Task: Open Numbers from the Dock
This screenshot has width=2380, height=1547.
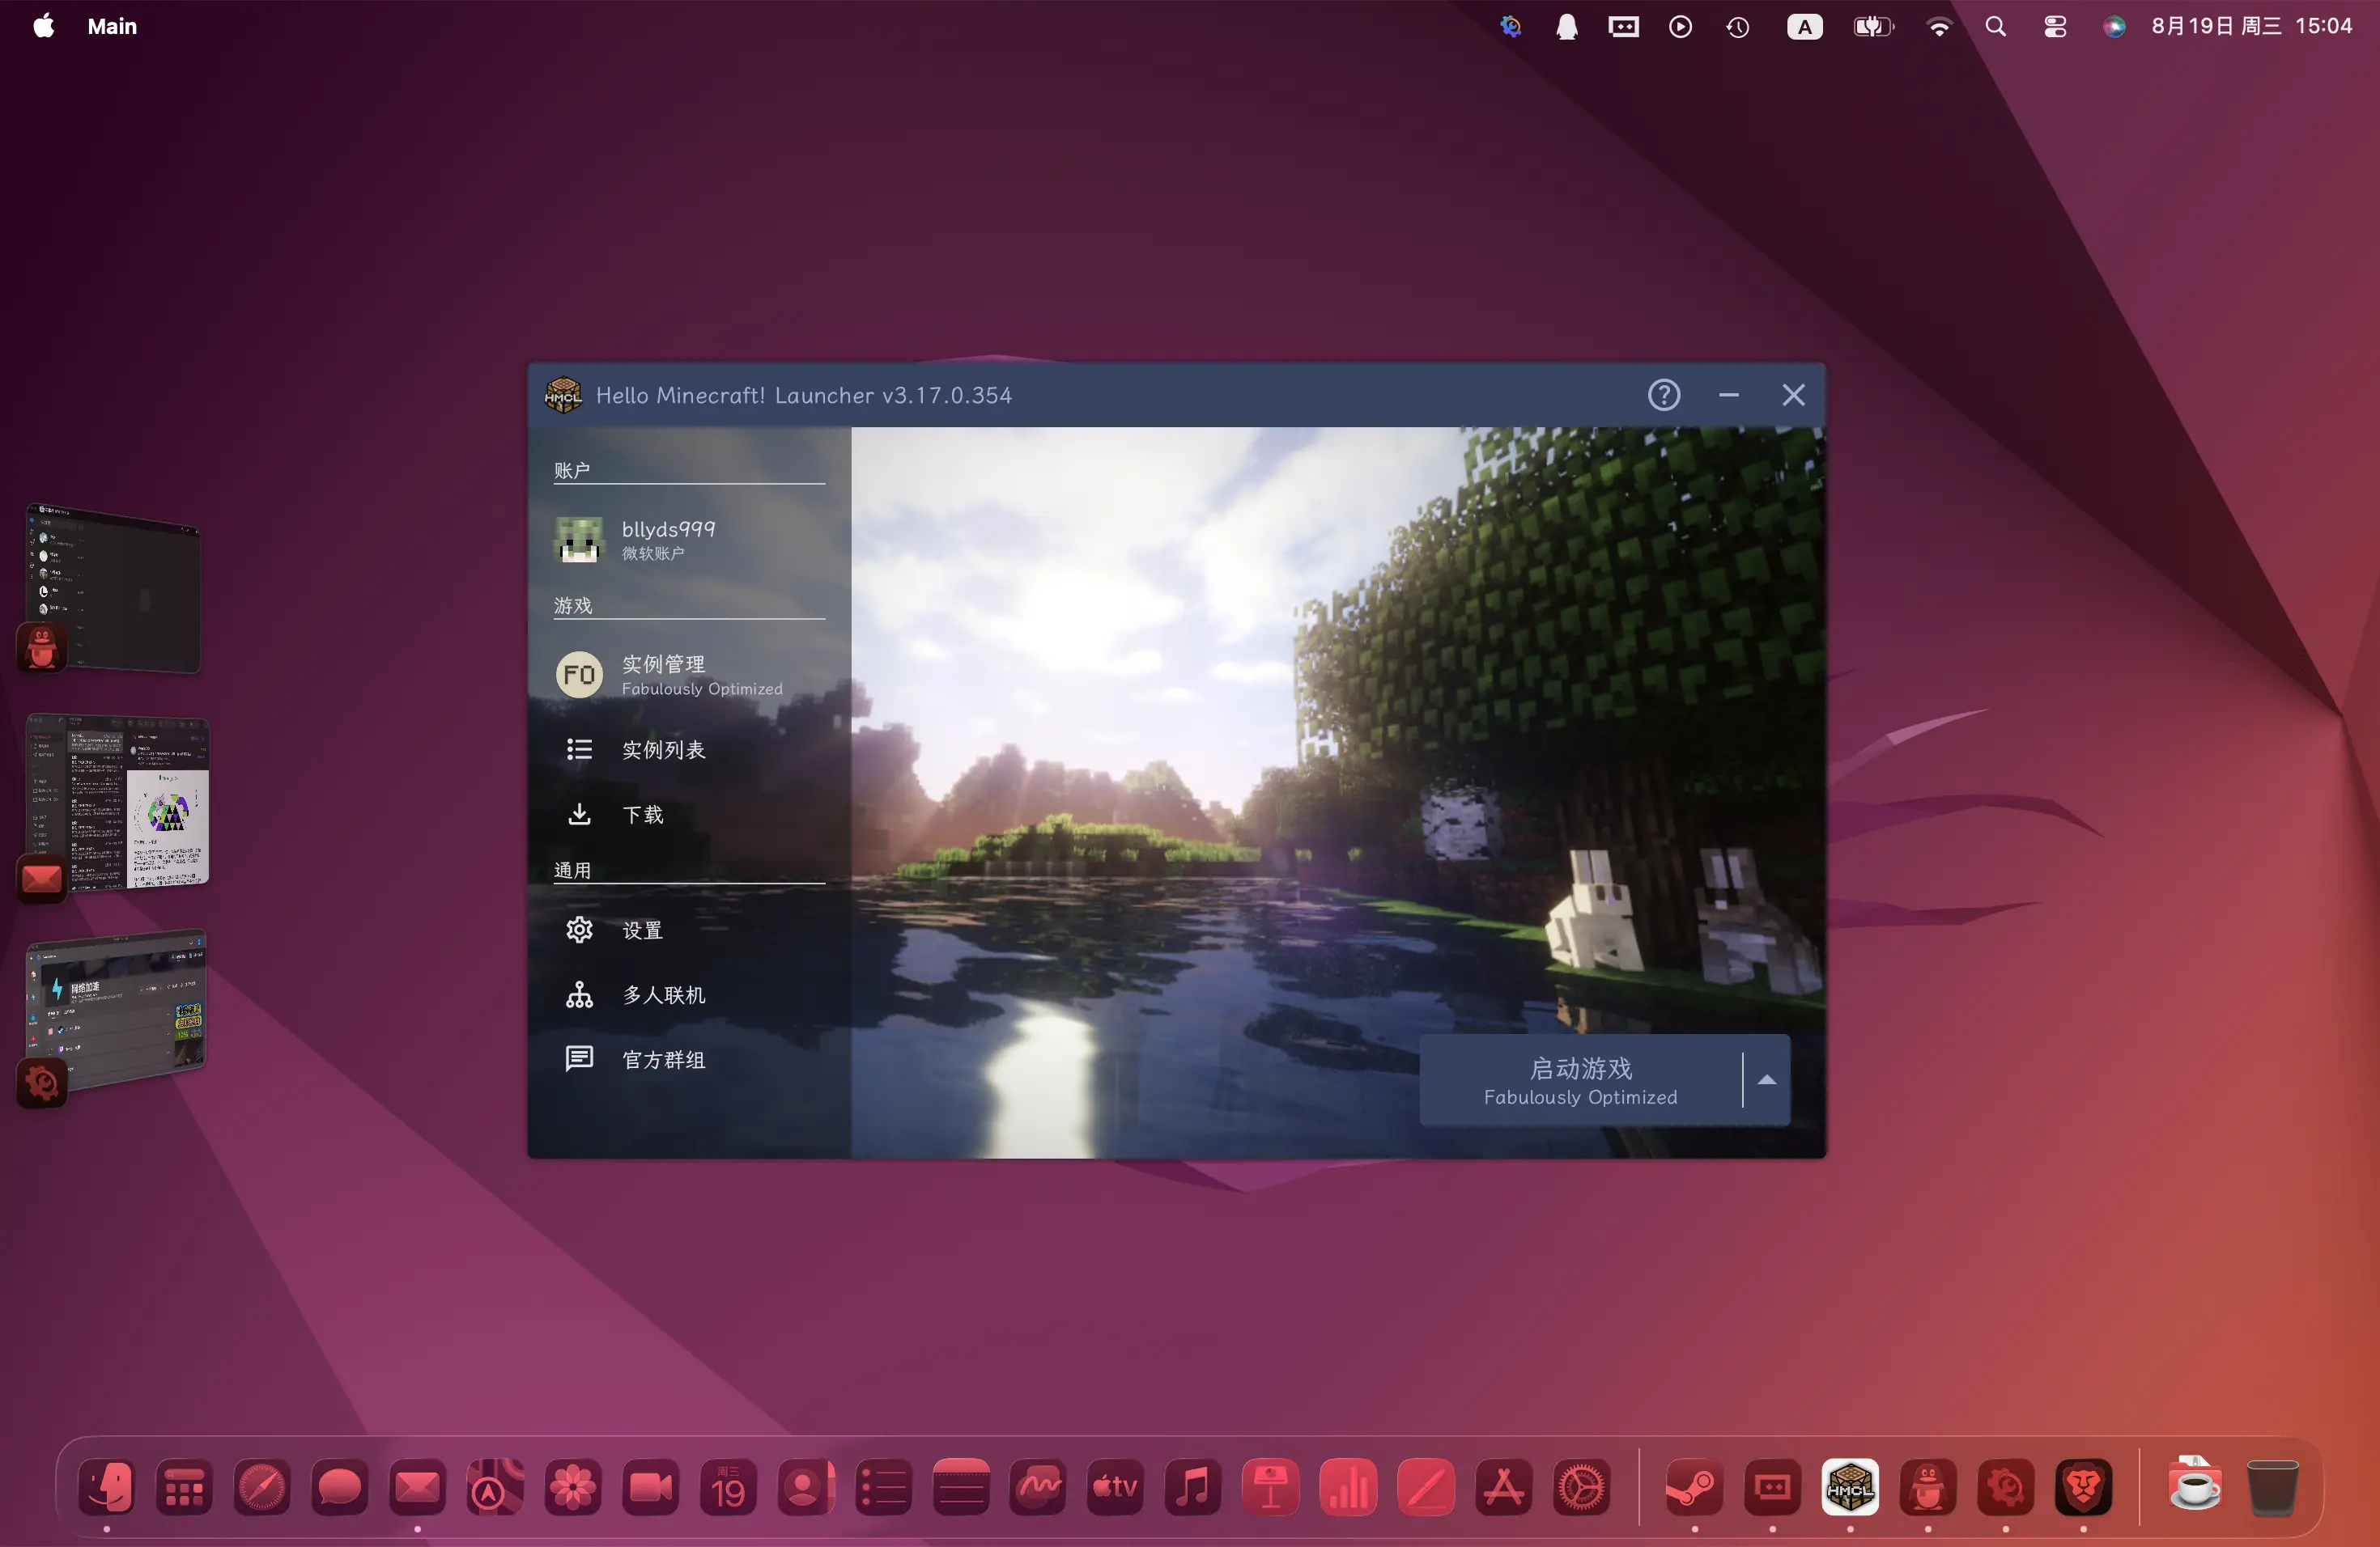Action: [x=1349, y=1487]
